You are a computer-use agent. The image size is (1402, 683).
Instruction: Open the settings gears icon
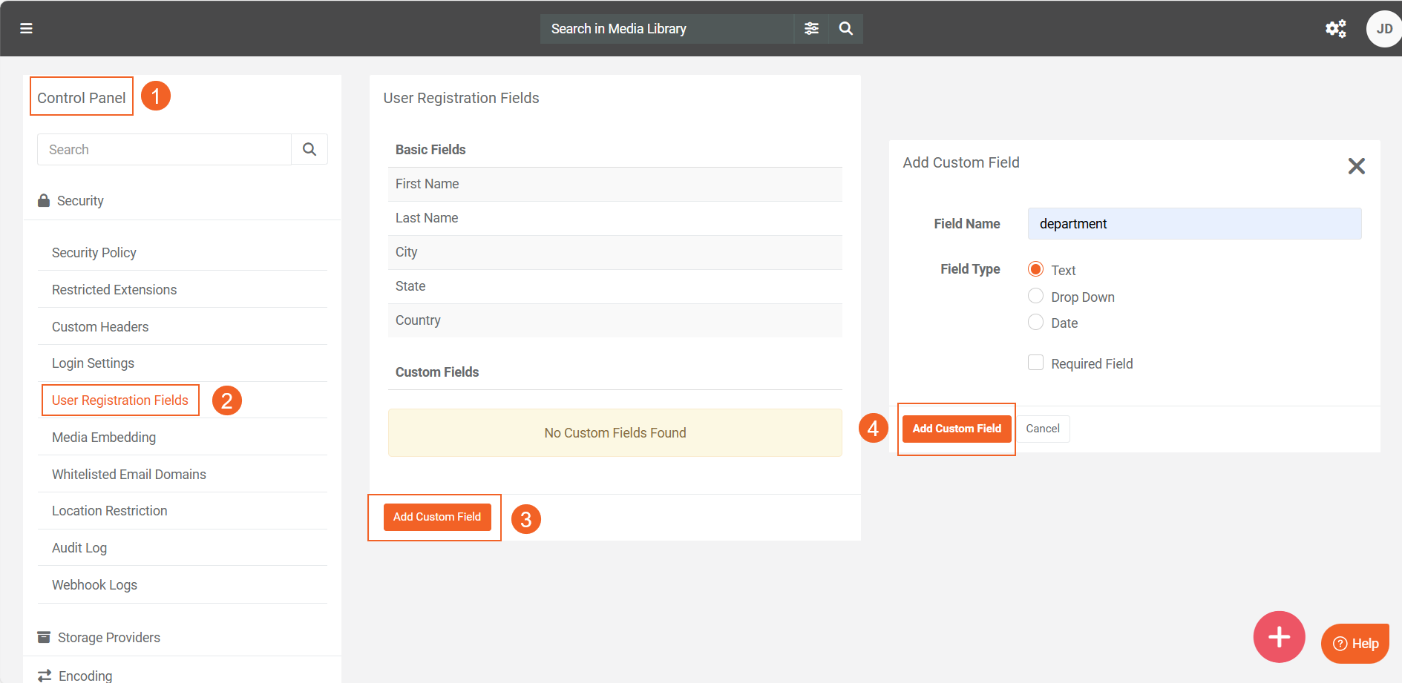(x=1335, y=28)
